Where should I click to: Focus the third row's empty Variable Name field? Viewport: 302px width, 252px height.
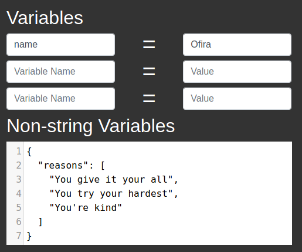point(60,99)
